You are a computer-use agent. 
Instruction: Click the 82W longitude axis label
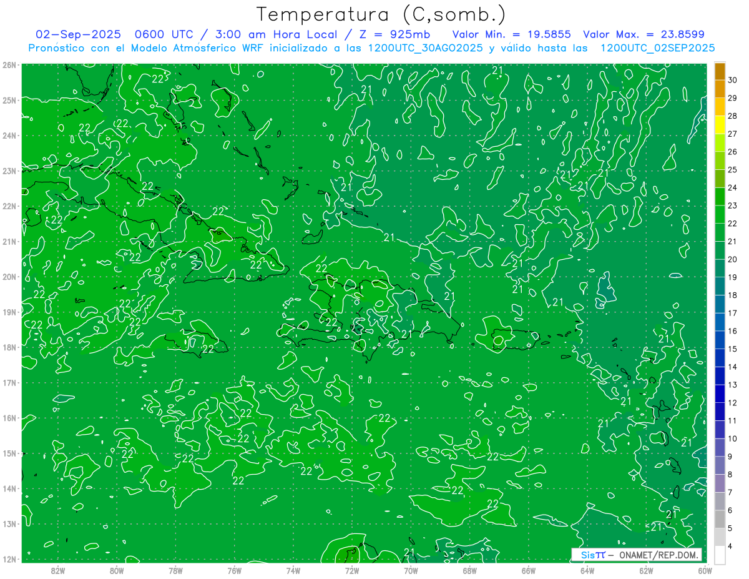click(x=58, y=570)
